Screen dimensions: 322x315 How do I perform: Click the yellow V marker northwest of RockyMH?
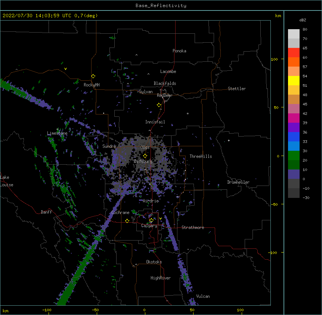65,69
